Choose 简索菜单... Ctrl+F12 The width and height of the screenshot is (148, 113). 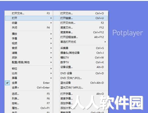click(x=80, y=32)
